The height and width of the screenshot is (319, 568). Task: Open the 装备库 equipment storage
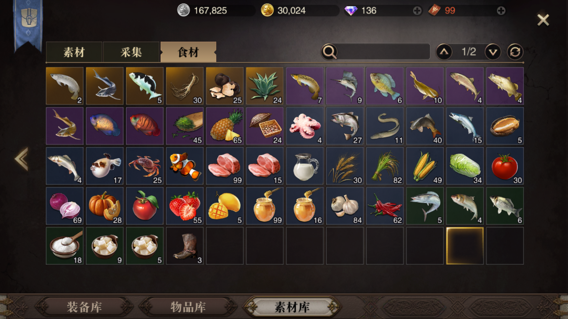pos(84,307)
